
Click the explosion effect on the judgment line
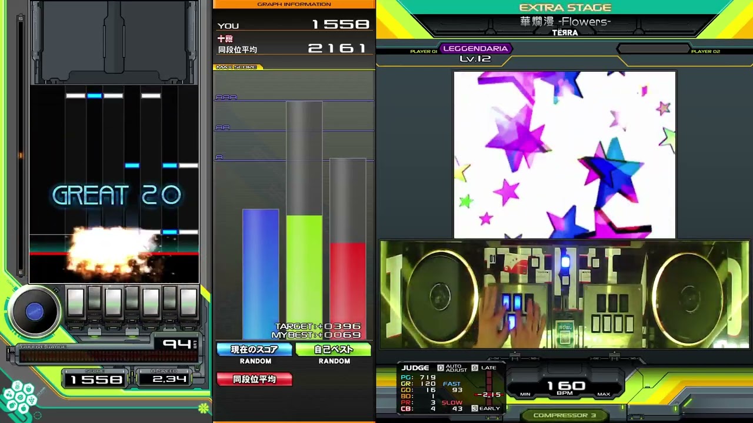click(x=113, y=251)
